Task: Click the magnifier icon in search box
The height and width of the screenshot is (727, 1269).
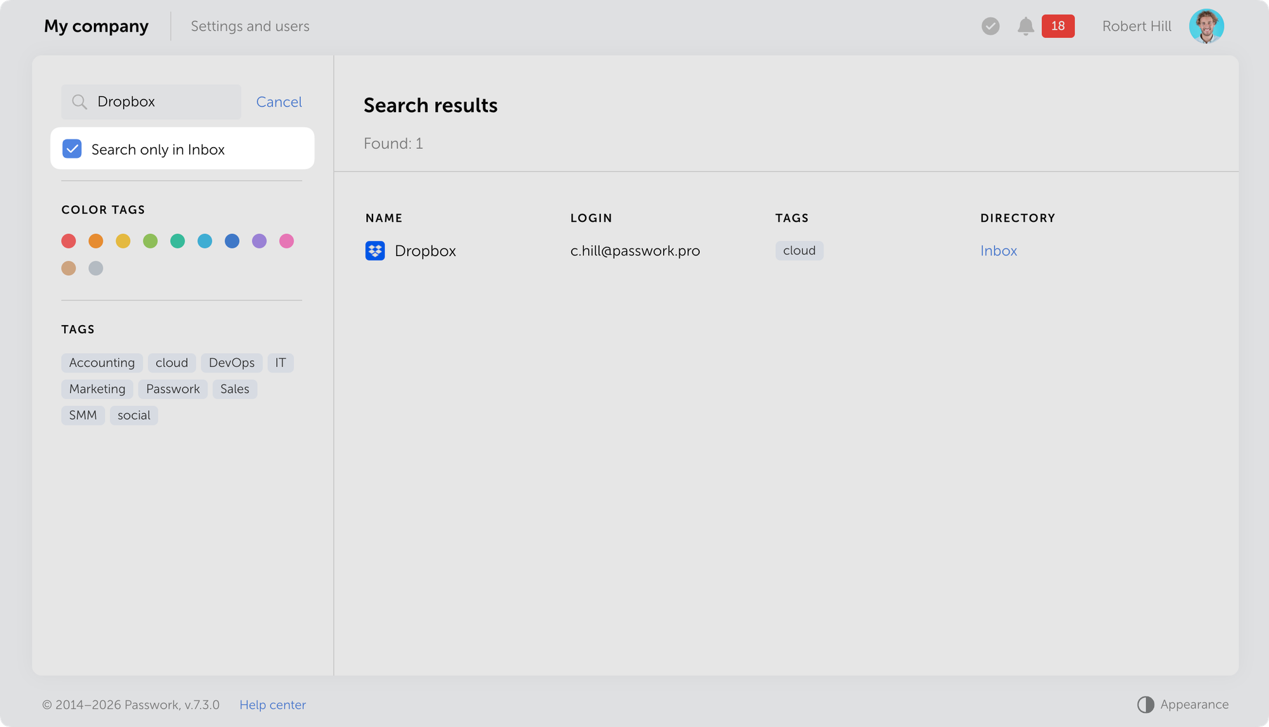Action: [79, 102]
